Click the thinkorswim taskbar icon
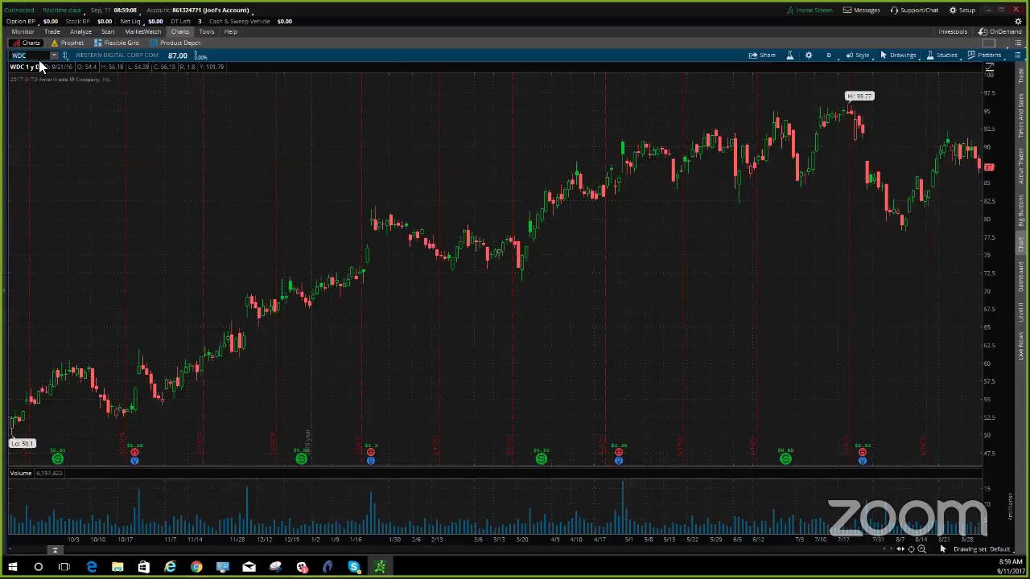Screen dimensions: 1030x579 pos(380,568)
